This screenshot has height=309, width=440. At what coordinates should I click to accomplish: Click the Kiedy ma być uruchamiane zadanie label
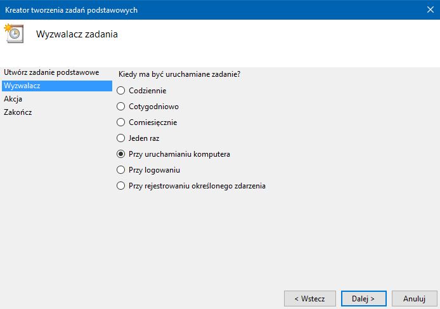pyautogui.click(x=179, y=74)
